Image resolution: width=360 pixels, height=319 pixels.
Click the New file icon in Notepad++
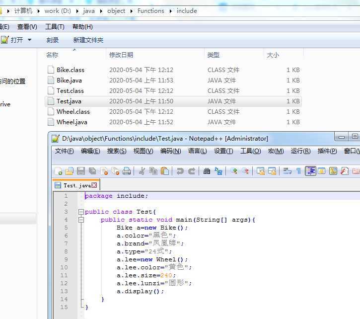(x=58, y=171)
